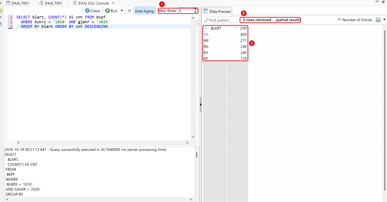Restore the view pane with stacked-windows icon
This screenshot has height=202, width=387.
click(x=384, y=2)
